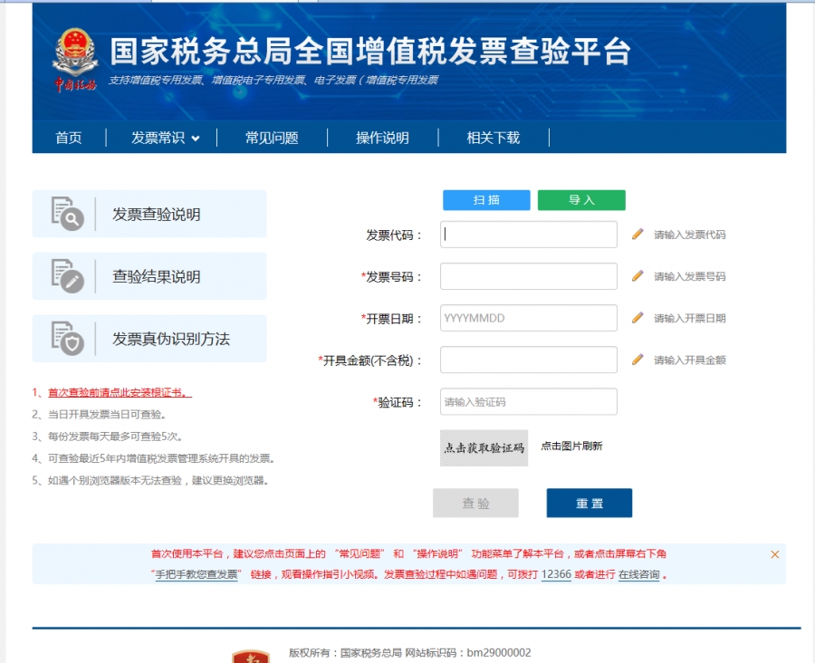Click the *开票日期： field label

pos(391,319)
